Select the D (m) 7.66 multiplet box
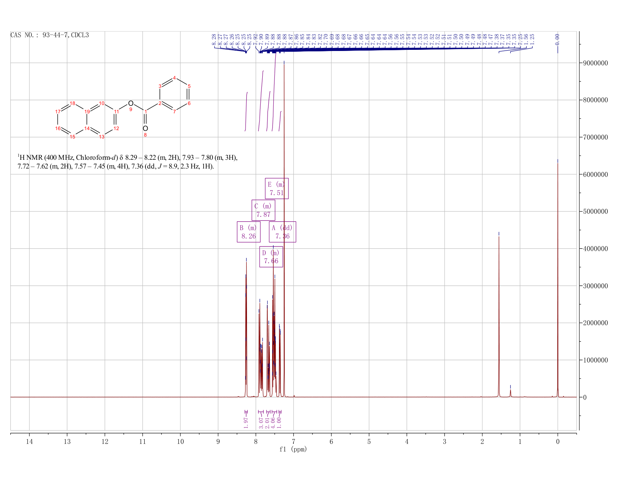This screenshot has height=485, width=628. [x=271, y=257]
